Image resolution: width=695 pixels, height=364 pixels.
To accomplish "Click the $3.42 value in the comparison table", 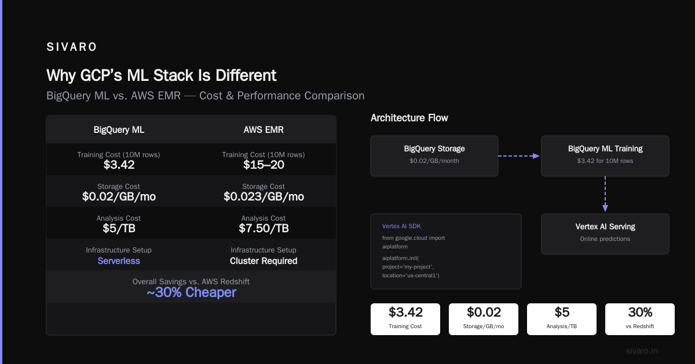I will coord(119,165).
